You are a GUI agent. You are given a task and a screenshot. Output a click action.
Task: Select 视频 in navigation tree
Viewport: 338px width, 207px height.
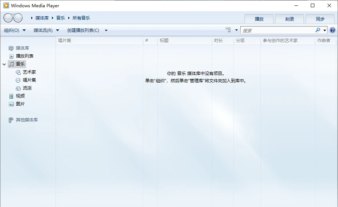pyautogui.click(x=20, y=96)
